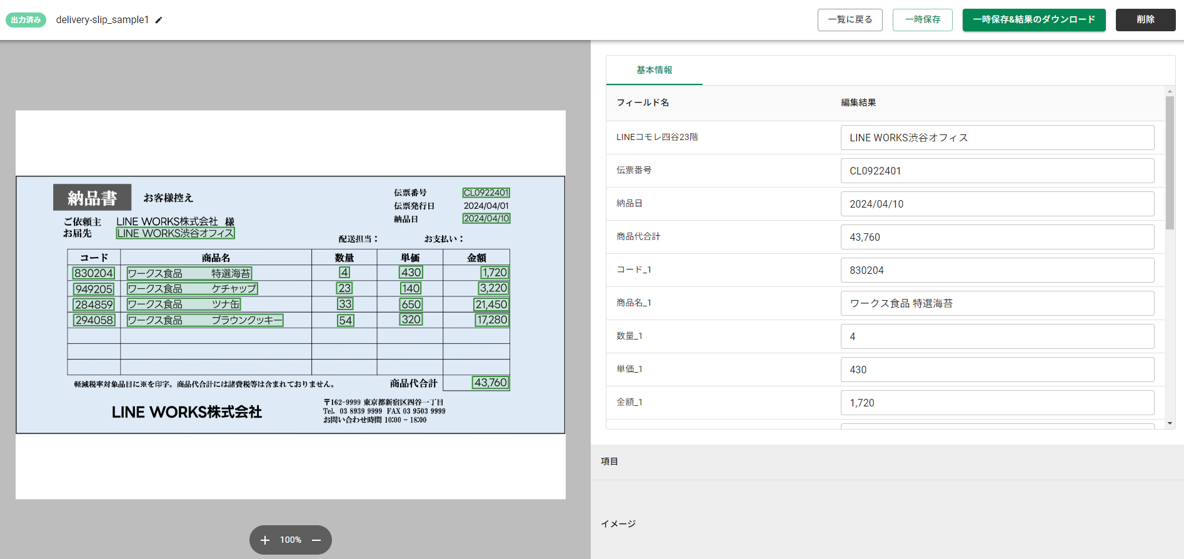Zoom in with the plus icon
The height and width of the screenshot is (559, 1184).
[x=265, y=540]
